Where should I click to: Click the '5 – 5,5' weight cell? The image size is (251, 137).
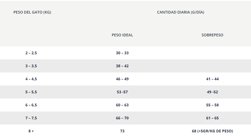click(31, 92)
